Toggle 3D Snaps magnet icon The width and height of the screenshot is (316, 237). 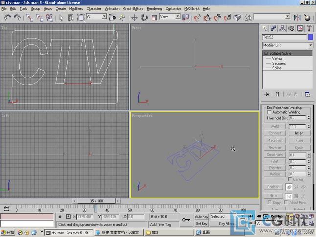(x=197, y=18)
